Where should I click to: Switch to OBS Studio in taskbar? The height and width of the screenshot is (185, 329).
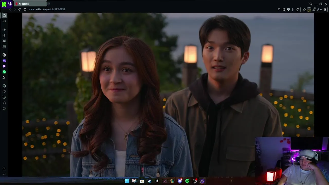coord(195,181)
